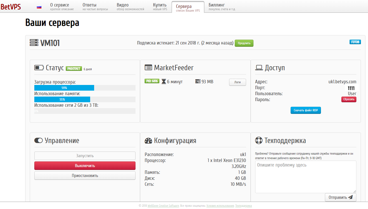Click the CPU load 59% progress bar
Image resolution: width=368 pixels, height=209 pixels.
tap(85, 88)
